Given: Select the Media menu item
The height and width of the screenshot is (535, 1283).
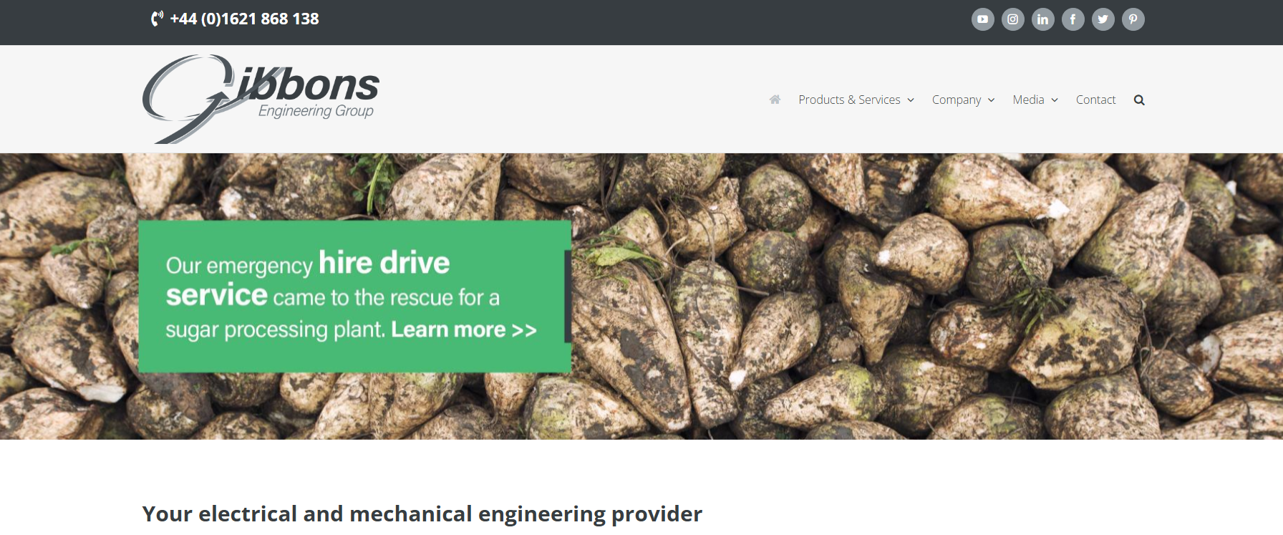Looking at the screenshot, I should 1028,100.
